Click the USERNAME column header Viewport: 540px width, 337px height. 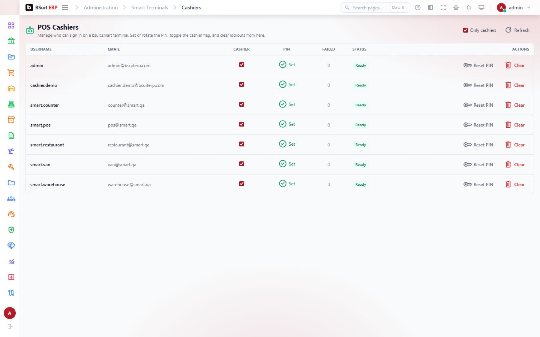click(x=41, y=49)
